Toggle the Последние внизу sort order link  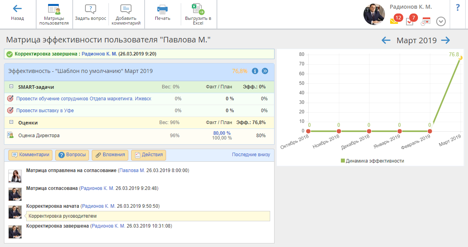tap(251, 155)
